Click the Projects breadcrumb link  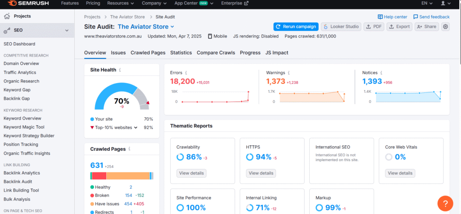(x=92, y=17)
